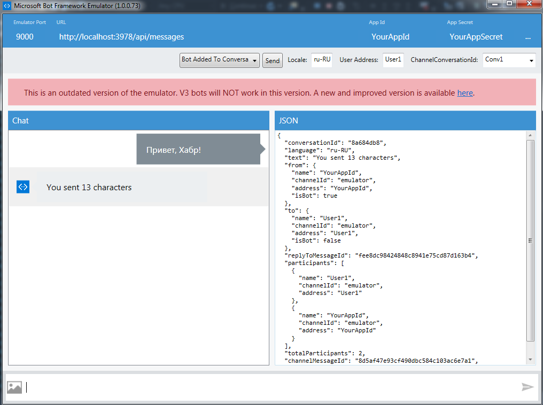Click the YourAppId field
This screenshot has width=543, height=405.
tap(390, 37)
